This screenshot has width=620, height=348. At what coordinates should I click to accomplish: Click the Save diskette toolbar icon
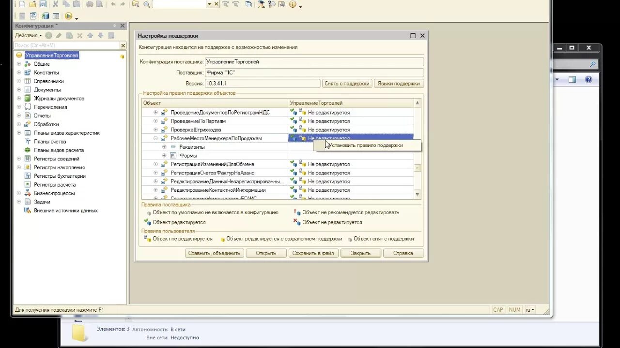click(43, 4)
